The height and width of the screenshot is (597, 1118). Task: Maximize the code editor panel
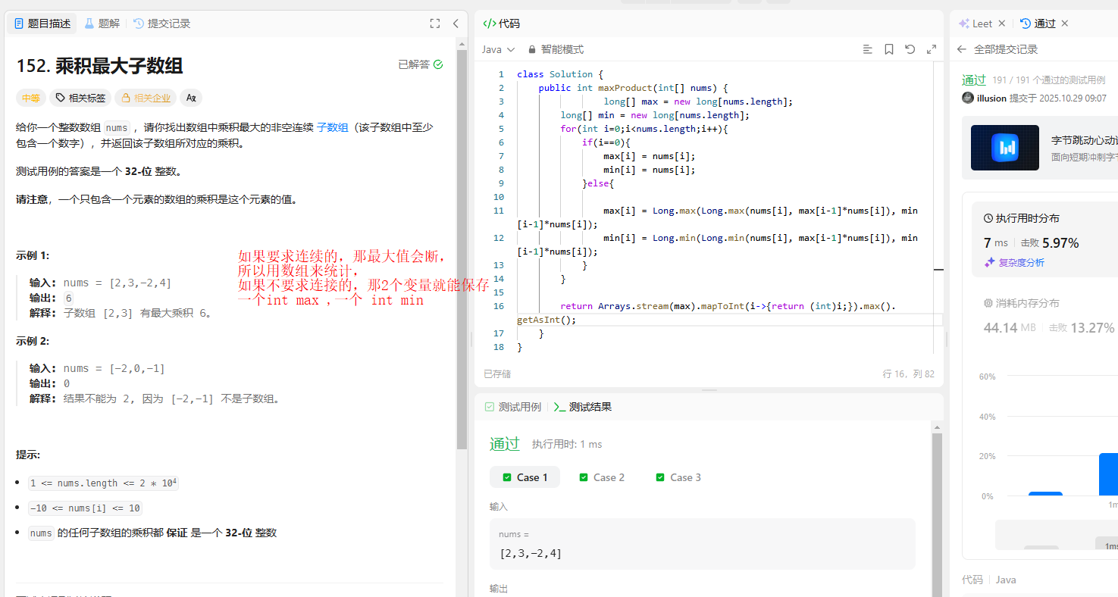coord(932,49)
